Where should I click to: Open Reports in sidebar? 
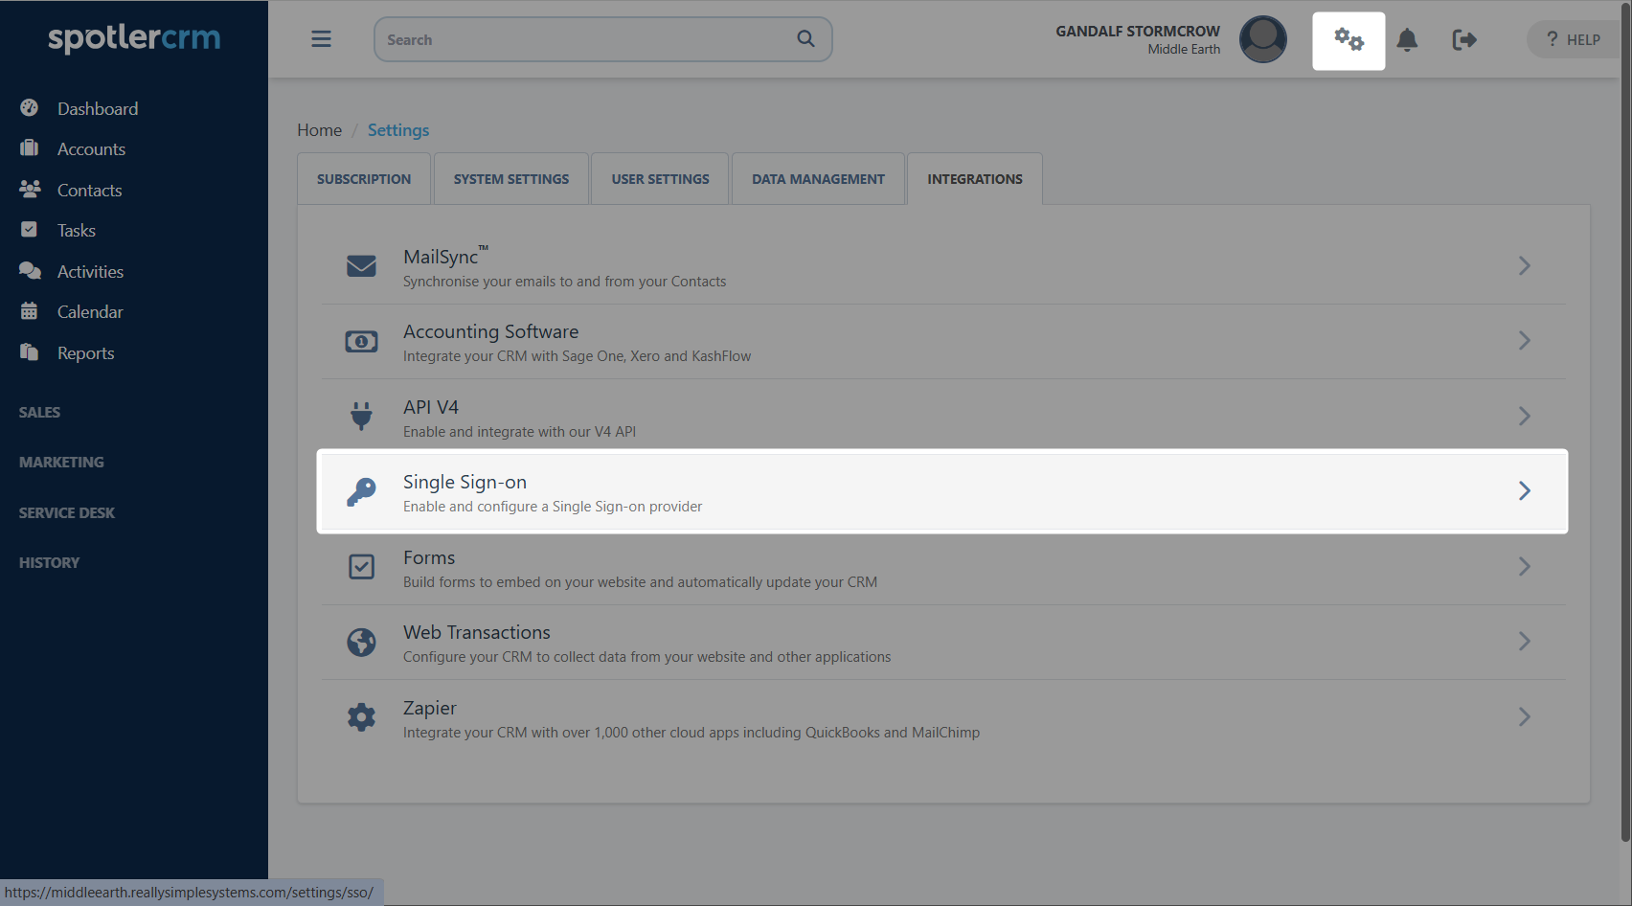tap(86, 352)
